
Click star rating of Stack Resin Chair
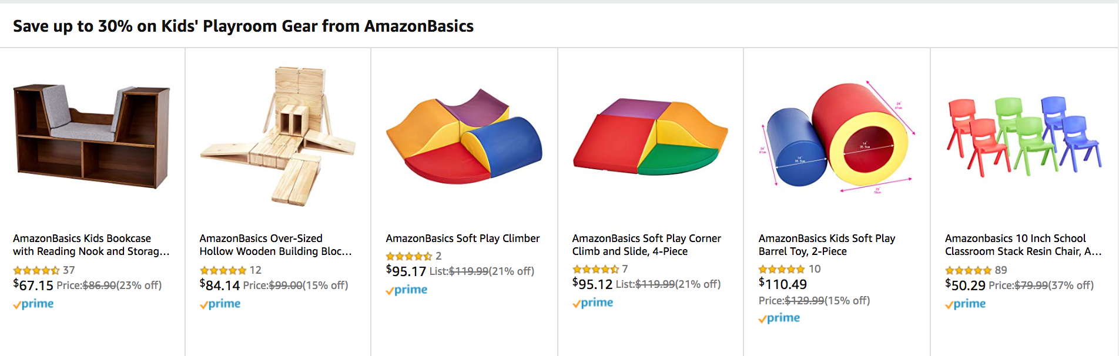968,270
